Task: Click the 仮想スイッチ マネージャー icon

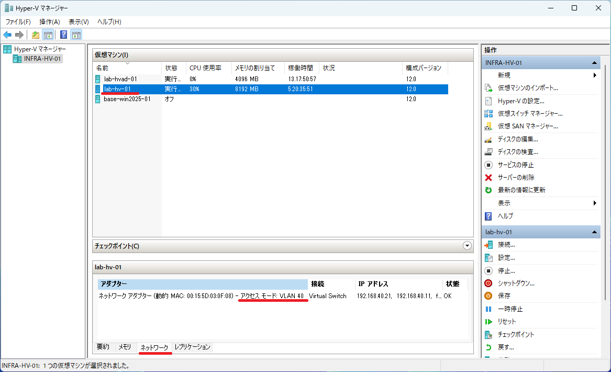Action: point(488,114)
